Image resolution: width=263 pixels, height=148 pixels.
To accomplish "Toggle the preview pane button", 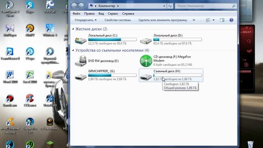I will tap(222, 20).
